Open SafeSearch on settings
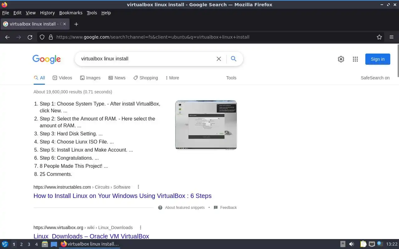This screenshot has height=249, width=399. tap(375, 78)
